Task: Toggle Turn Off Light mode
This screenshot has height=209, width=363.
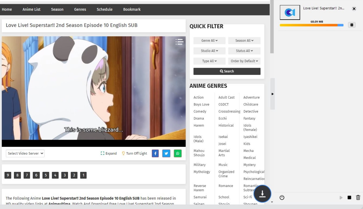Action: coord(135,153)
